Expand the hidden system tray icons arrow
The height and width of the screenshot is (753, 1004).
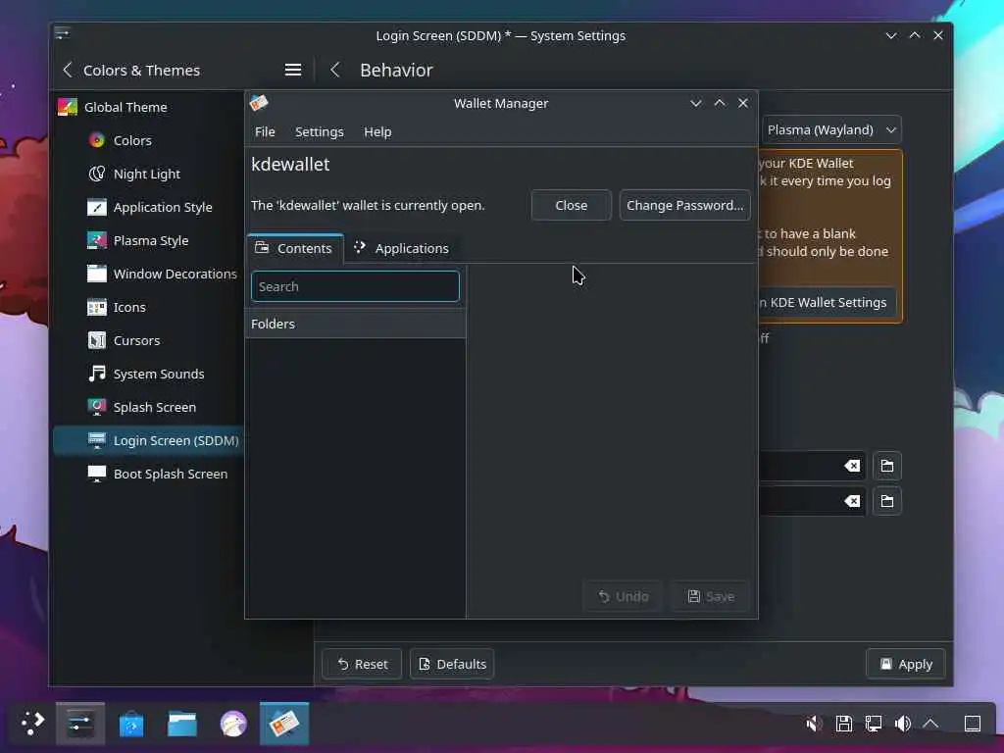[931, 724]
